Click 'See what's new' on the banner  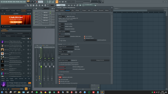pos(16,22)
